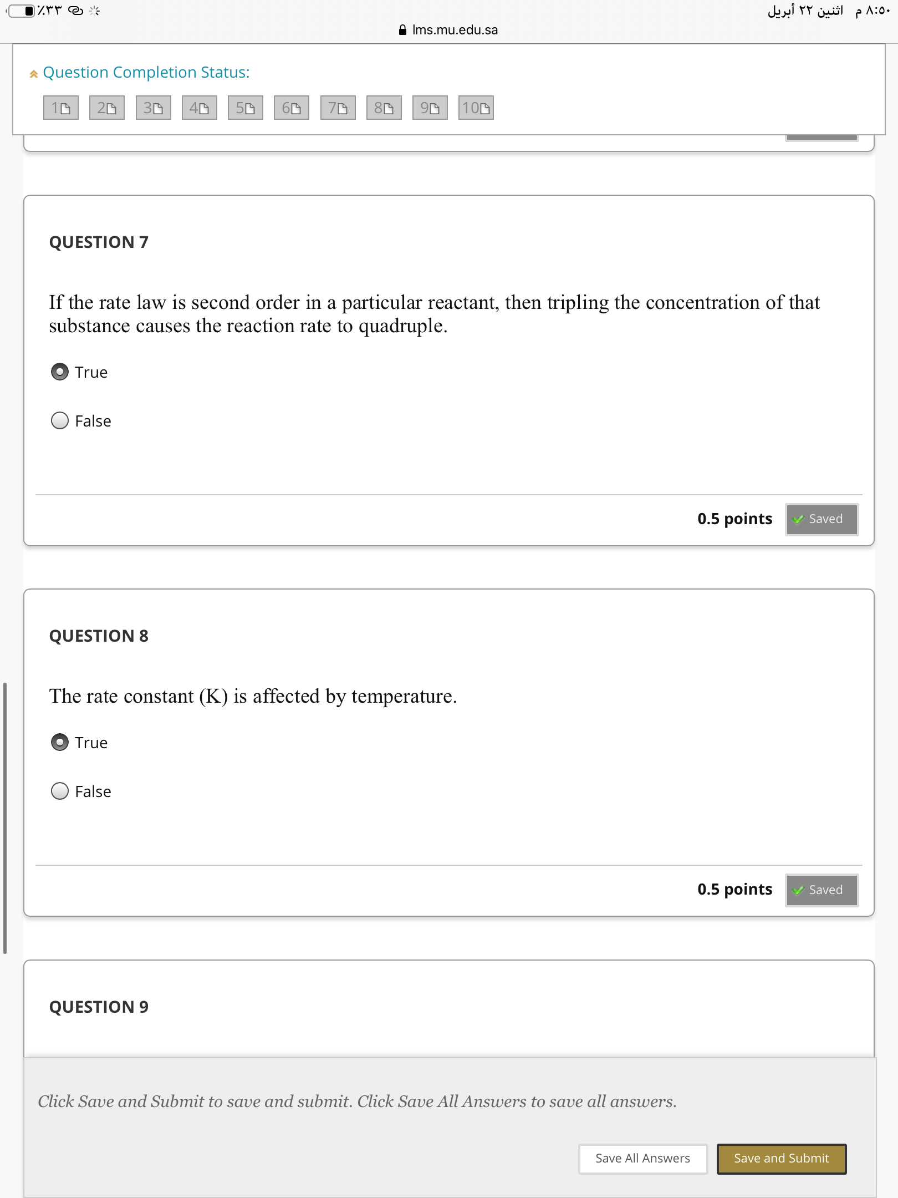The height and width of the screenshot is (1198, 898).
Task: Select False for Question 7
Action: click(x=59, y=421)
